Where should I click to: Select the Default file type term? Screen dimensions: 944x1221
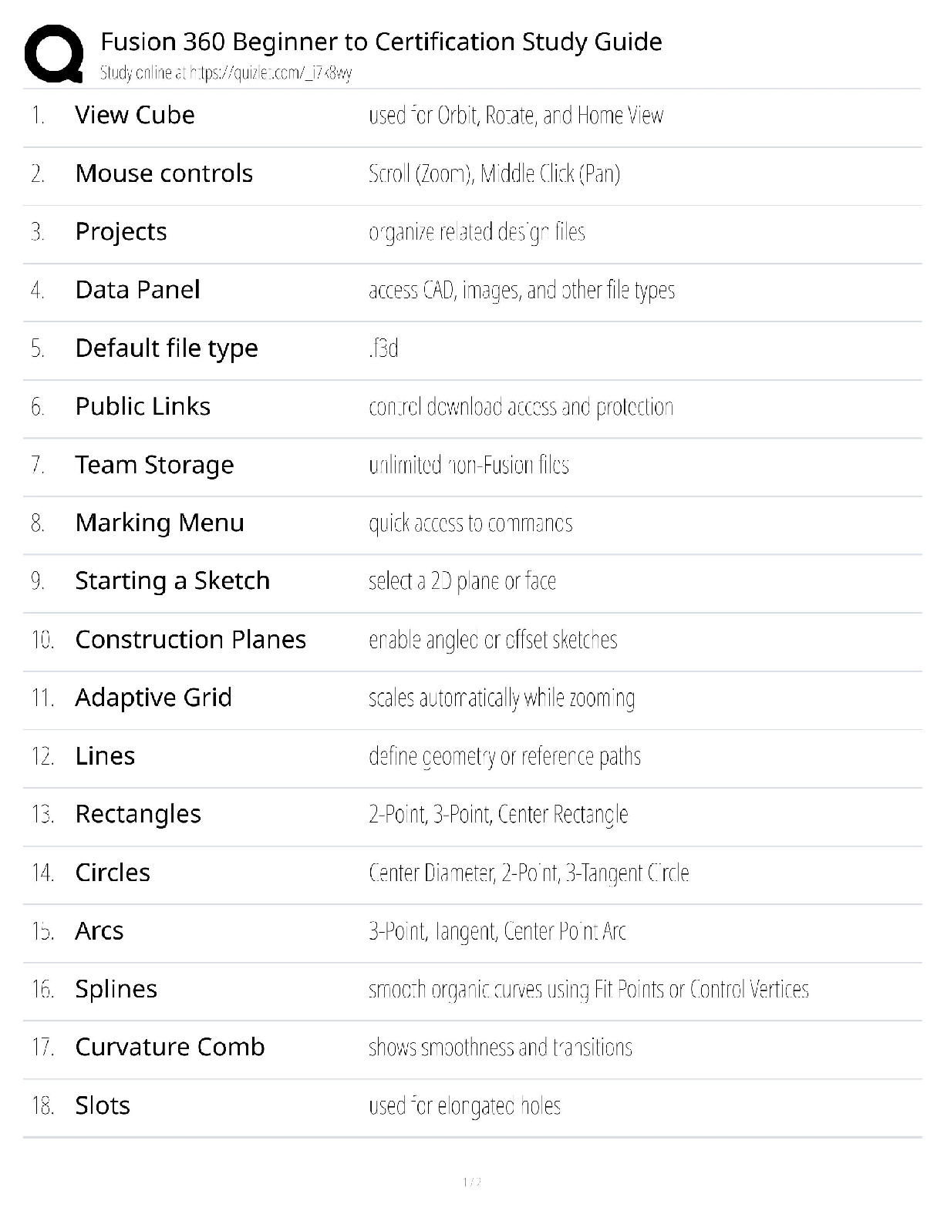(167, 348)
